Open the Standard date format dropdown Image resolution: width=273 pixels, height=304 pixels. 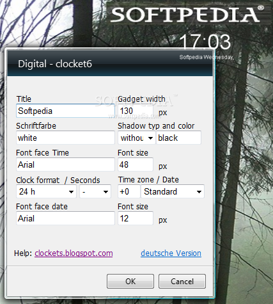(x=173, y=191)
